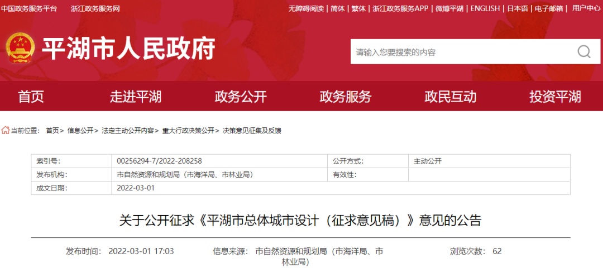Open 首页 in the main navigation
Image resolution: width=603 pixels, height=272 pixels.
31,97
